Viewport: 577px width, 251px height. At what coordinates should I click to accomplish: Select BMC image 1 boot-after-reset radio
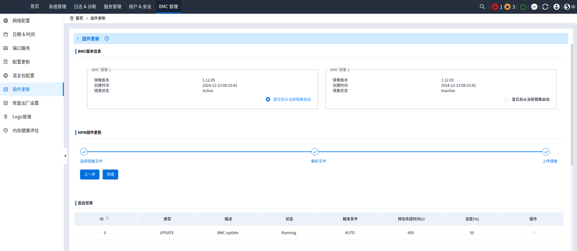[x=268, y=99]
